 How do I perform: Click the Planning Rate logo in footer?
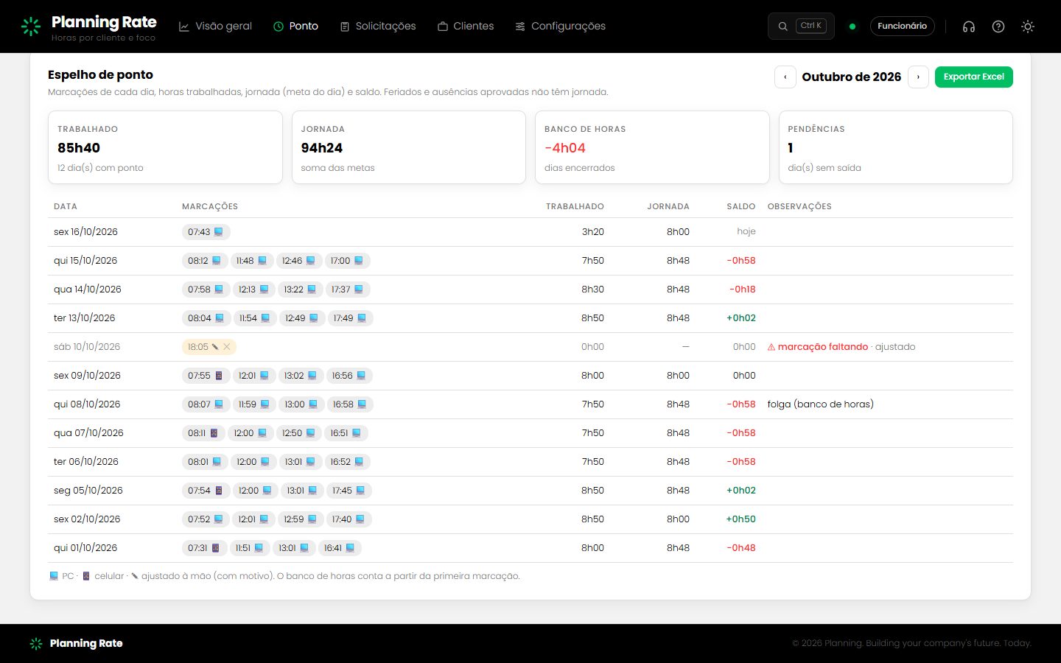click(76, 644)
